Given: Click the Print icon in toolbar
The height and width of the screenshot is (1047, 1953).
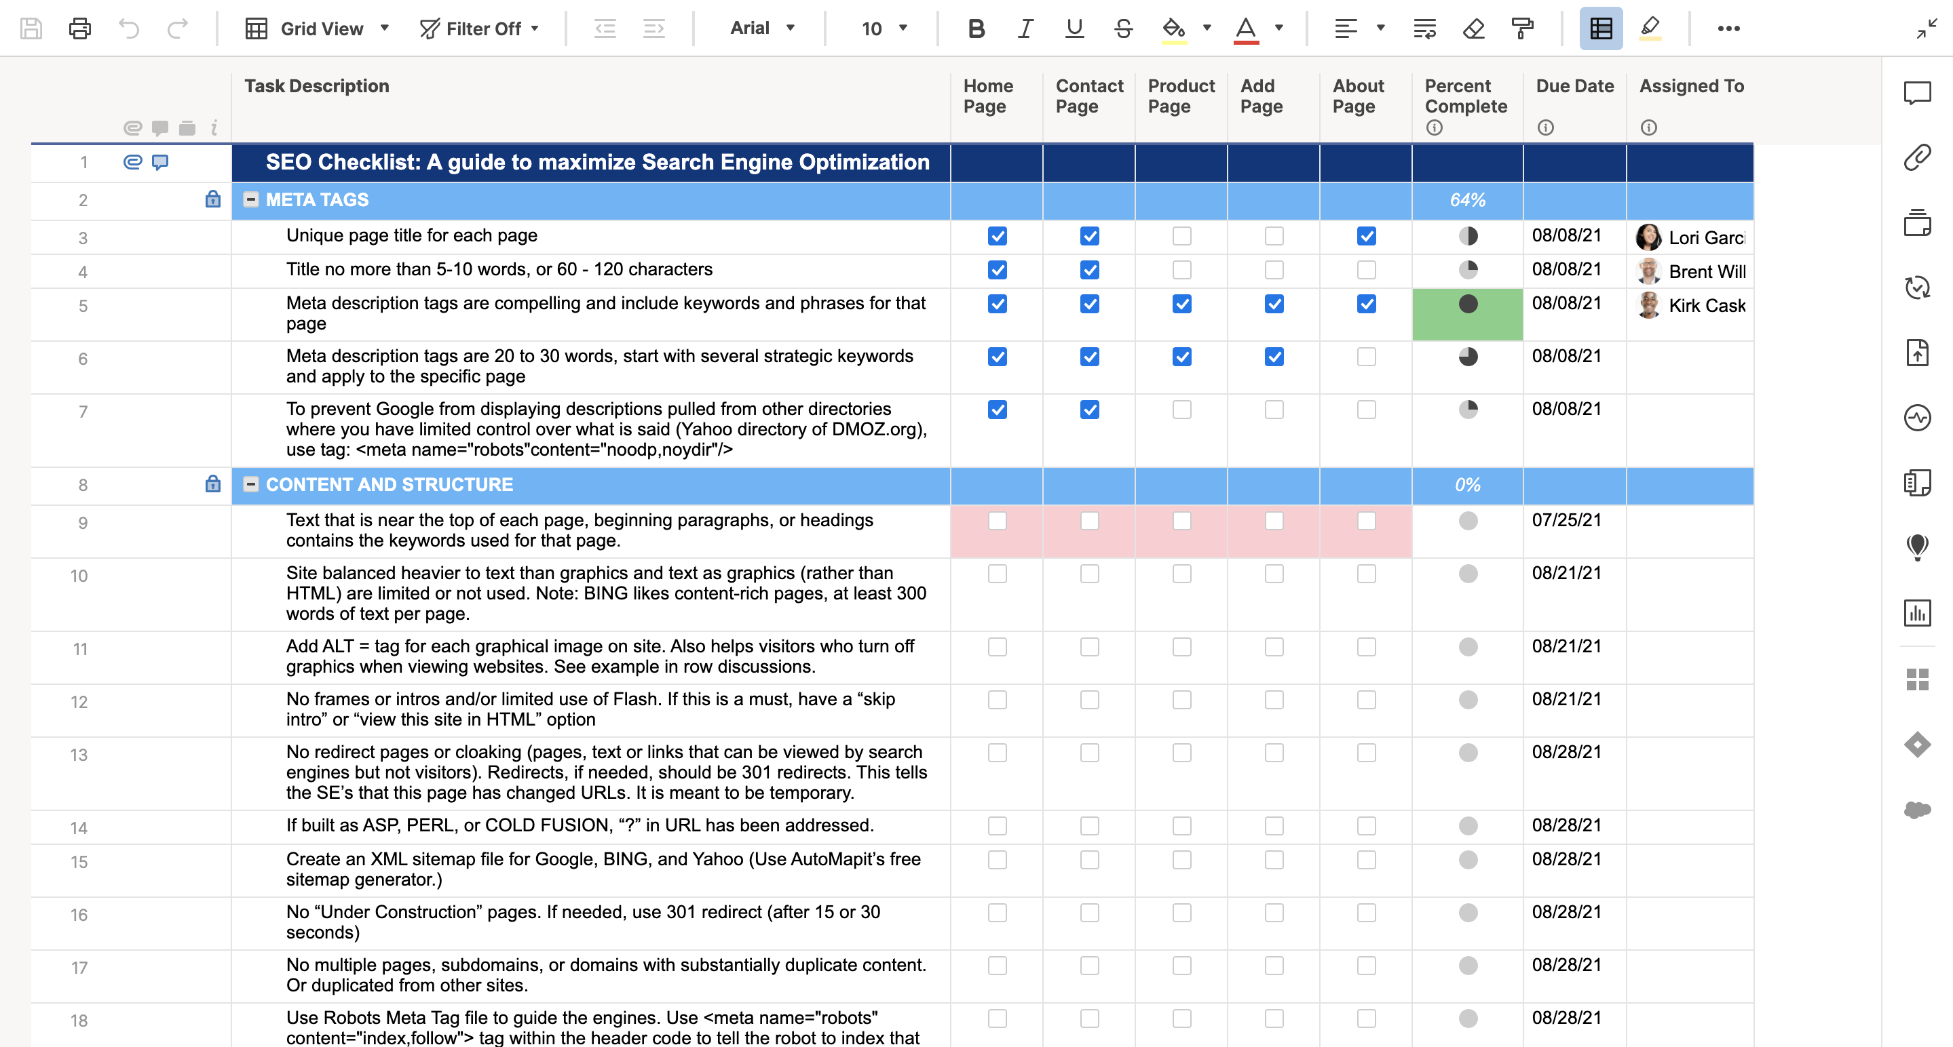Looking at the screenshot, I should pyautogui.click(x=79, y=28).
